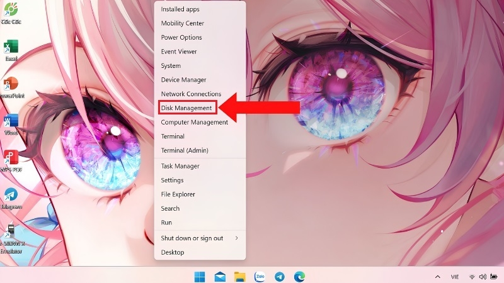Switch the VIE input language indicator
The image size is (504, 283).
click(454, 277)
